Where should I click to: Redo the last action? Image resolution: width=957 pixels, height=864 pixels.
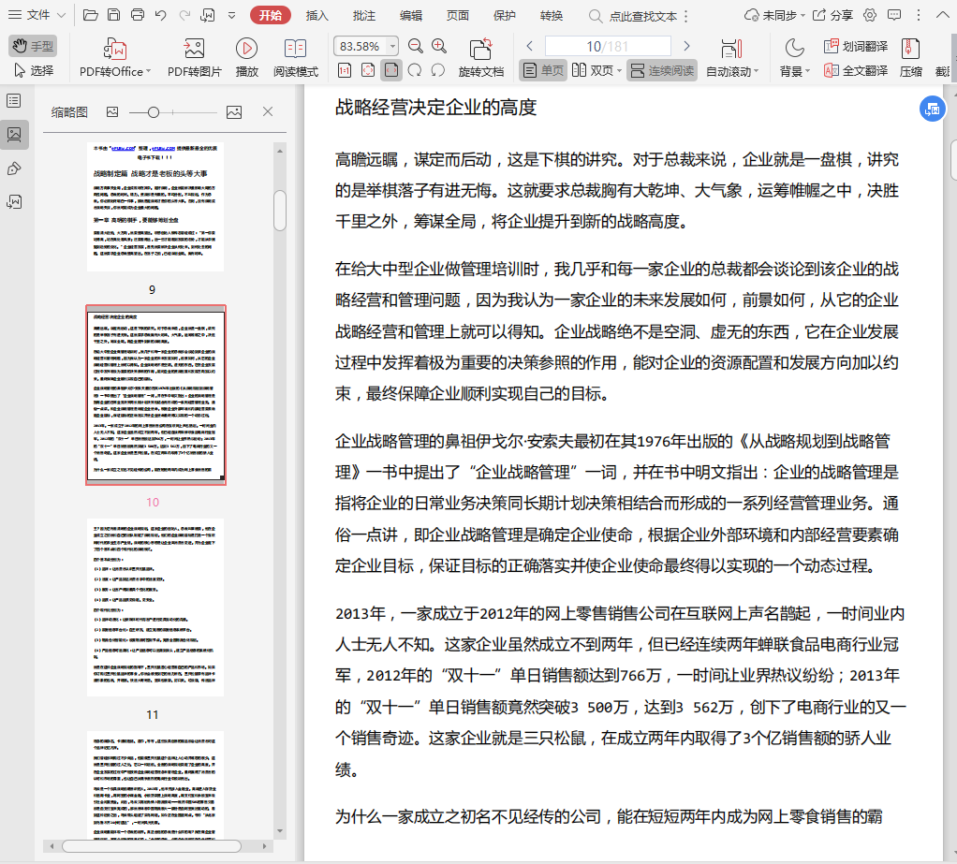(184, 15)
